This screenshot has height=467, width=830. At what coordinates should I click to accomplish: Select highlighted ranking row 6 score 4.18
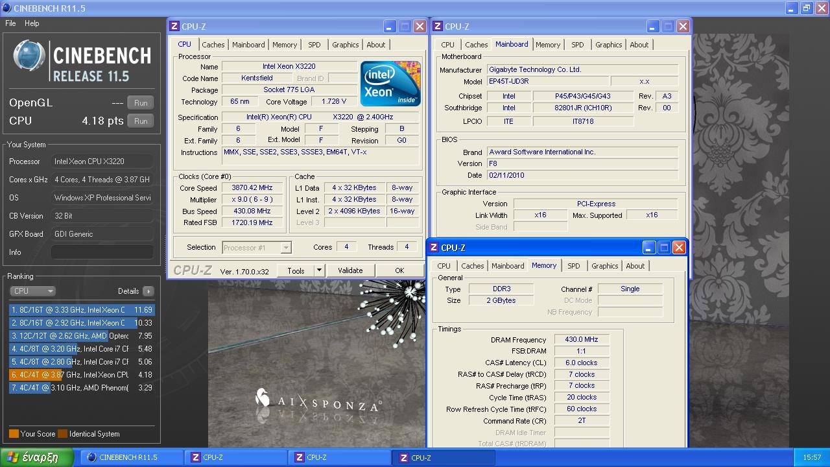[x=82, y=375]
